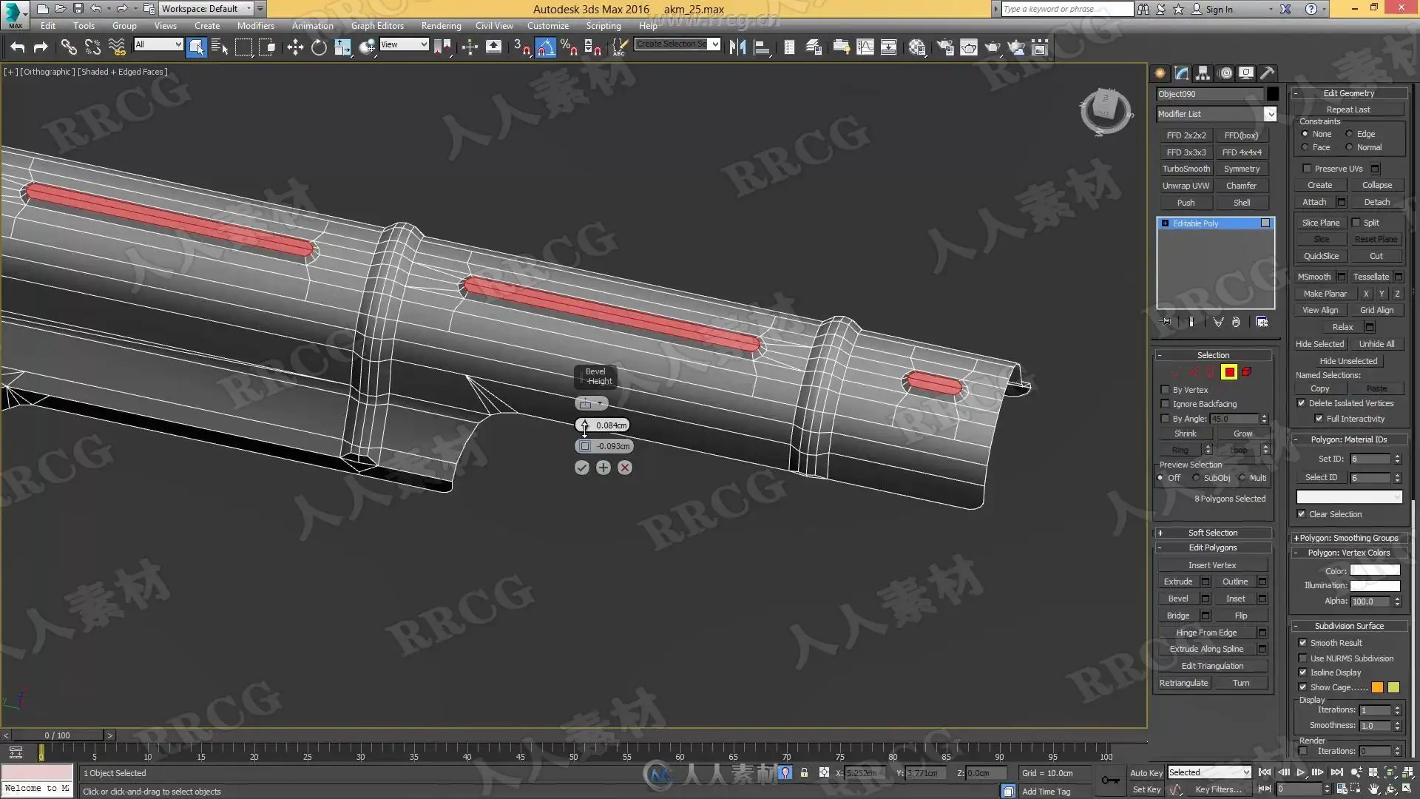Screen dimensions: 1420x799
Task: Open the Graph Editors menu
Action: coord(377,26)
